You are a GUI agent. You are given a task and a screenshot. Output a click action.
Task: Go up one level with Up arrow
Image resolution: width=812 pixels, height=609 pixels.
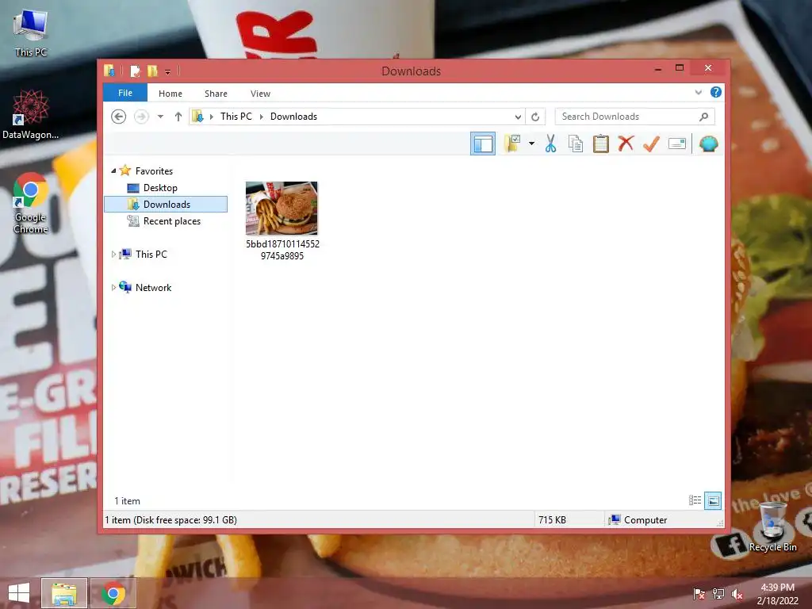178,117
